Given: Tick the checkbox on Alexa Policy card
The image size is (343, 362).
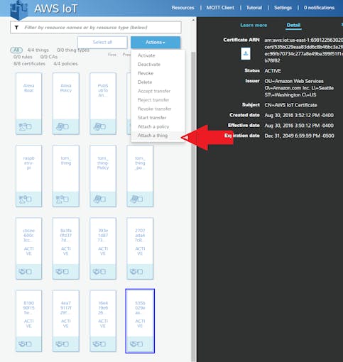Looking at the screenshot, I should [x=66, y=127].
